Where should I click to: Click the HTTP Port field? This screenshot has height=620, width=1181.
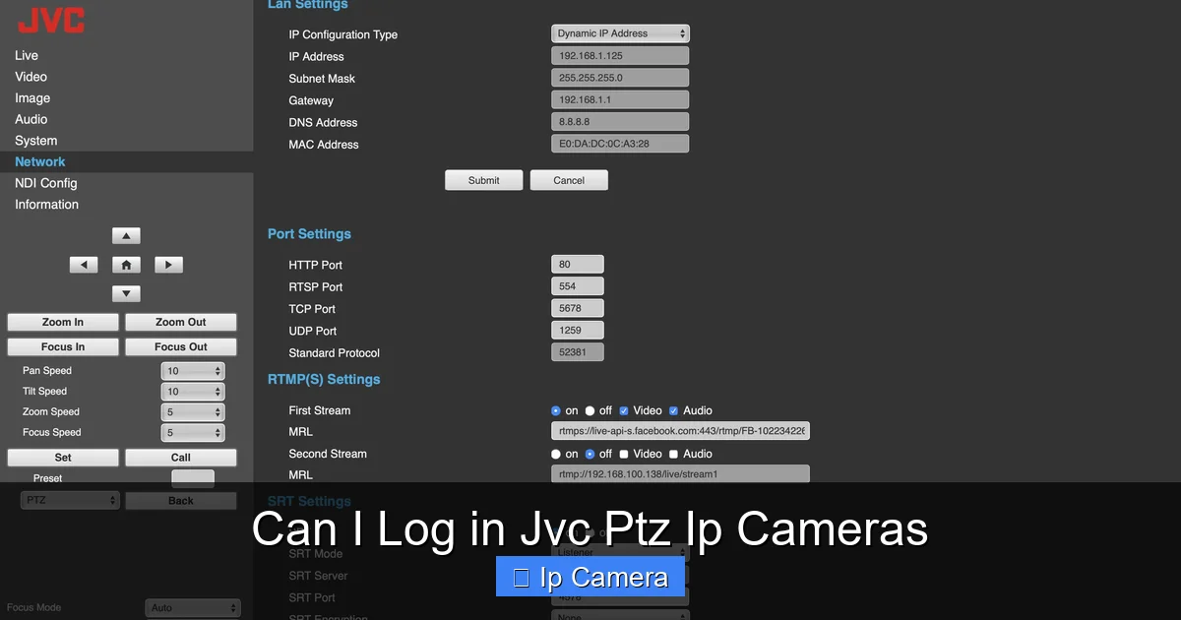pos(578,265)
